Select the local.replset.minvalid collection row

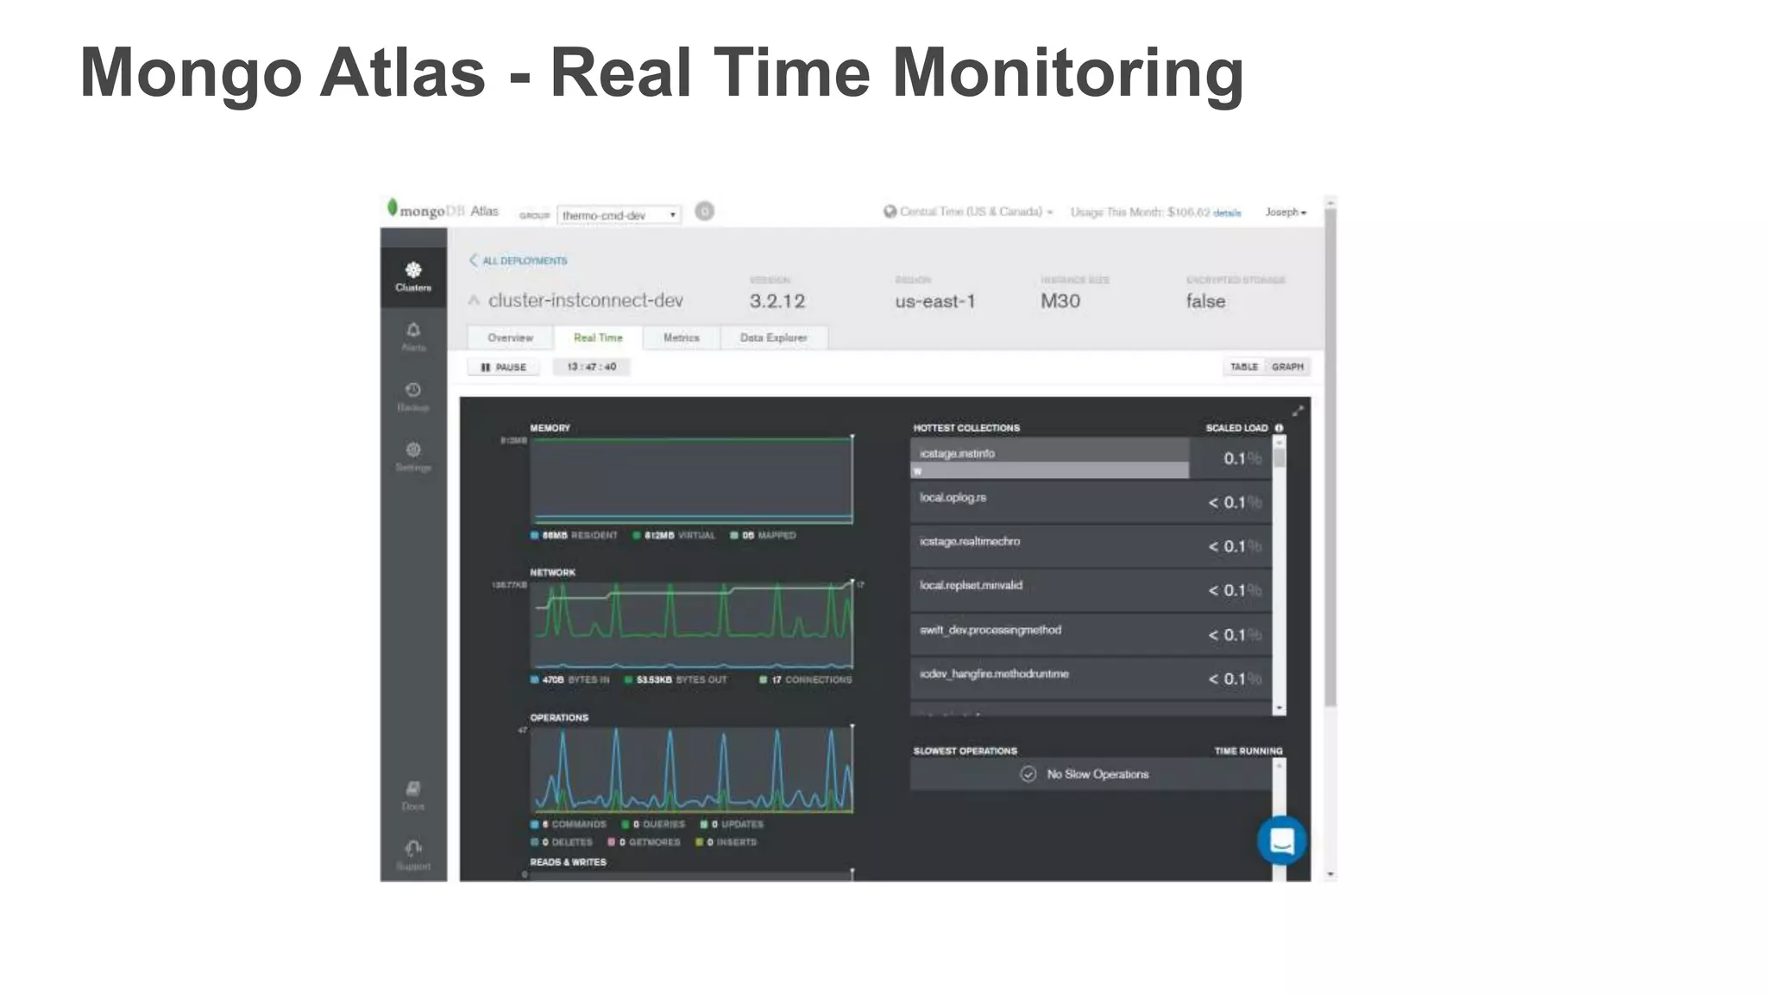click(x=1091, y=590)
